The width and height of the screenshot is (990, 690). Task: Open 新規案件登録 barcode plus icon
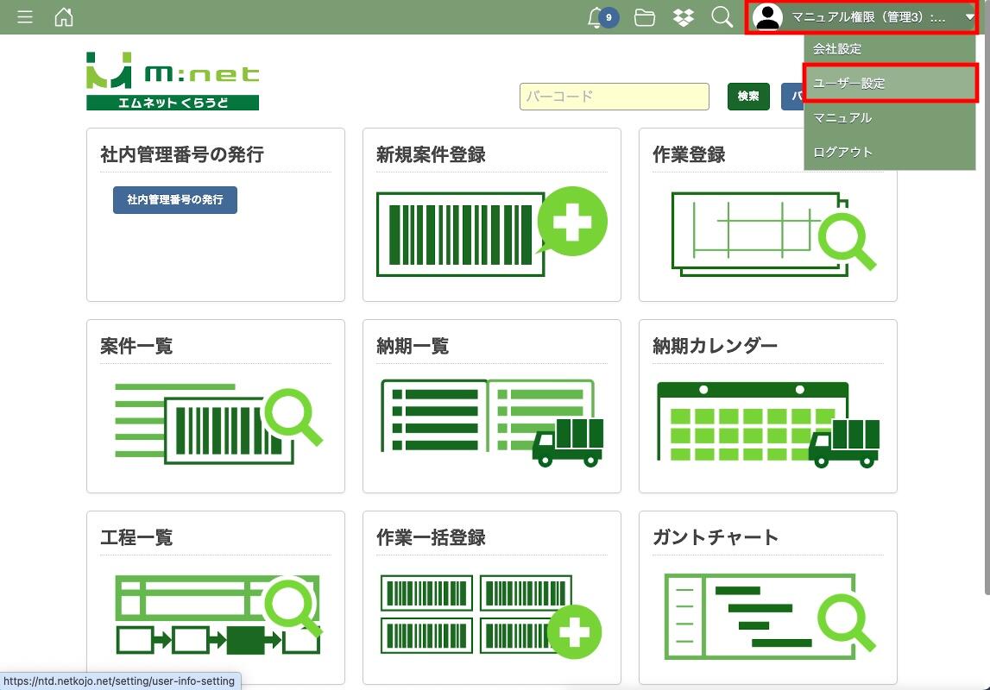tap(491, 232)
